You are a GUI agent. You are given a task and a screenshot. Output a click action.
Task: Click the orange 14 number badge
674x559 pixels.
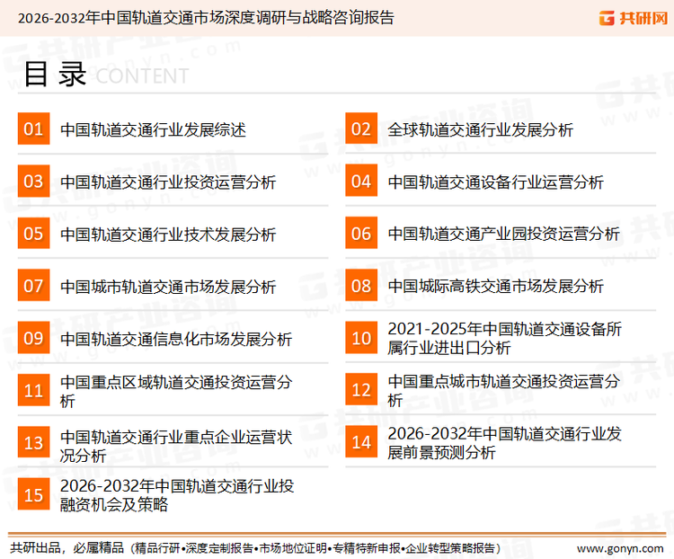click(361, 442)
